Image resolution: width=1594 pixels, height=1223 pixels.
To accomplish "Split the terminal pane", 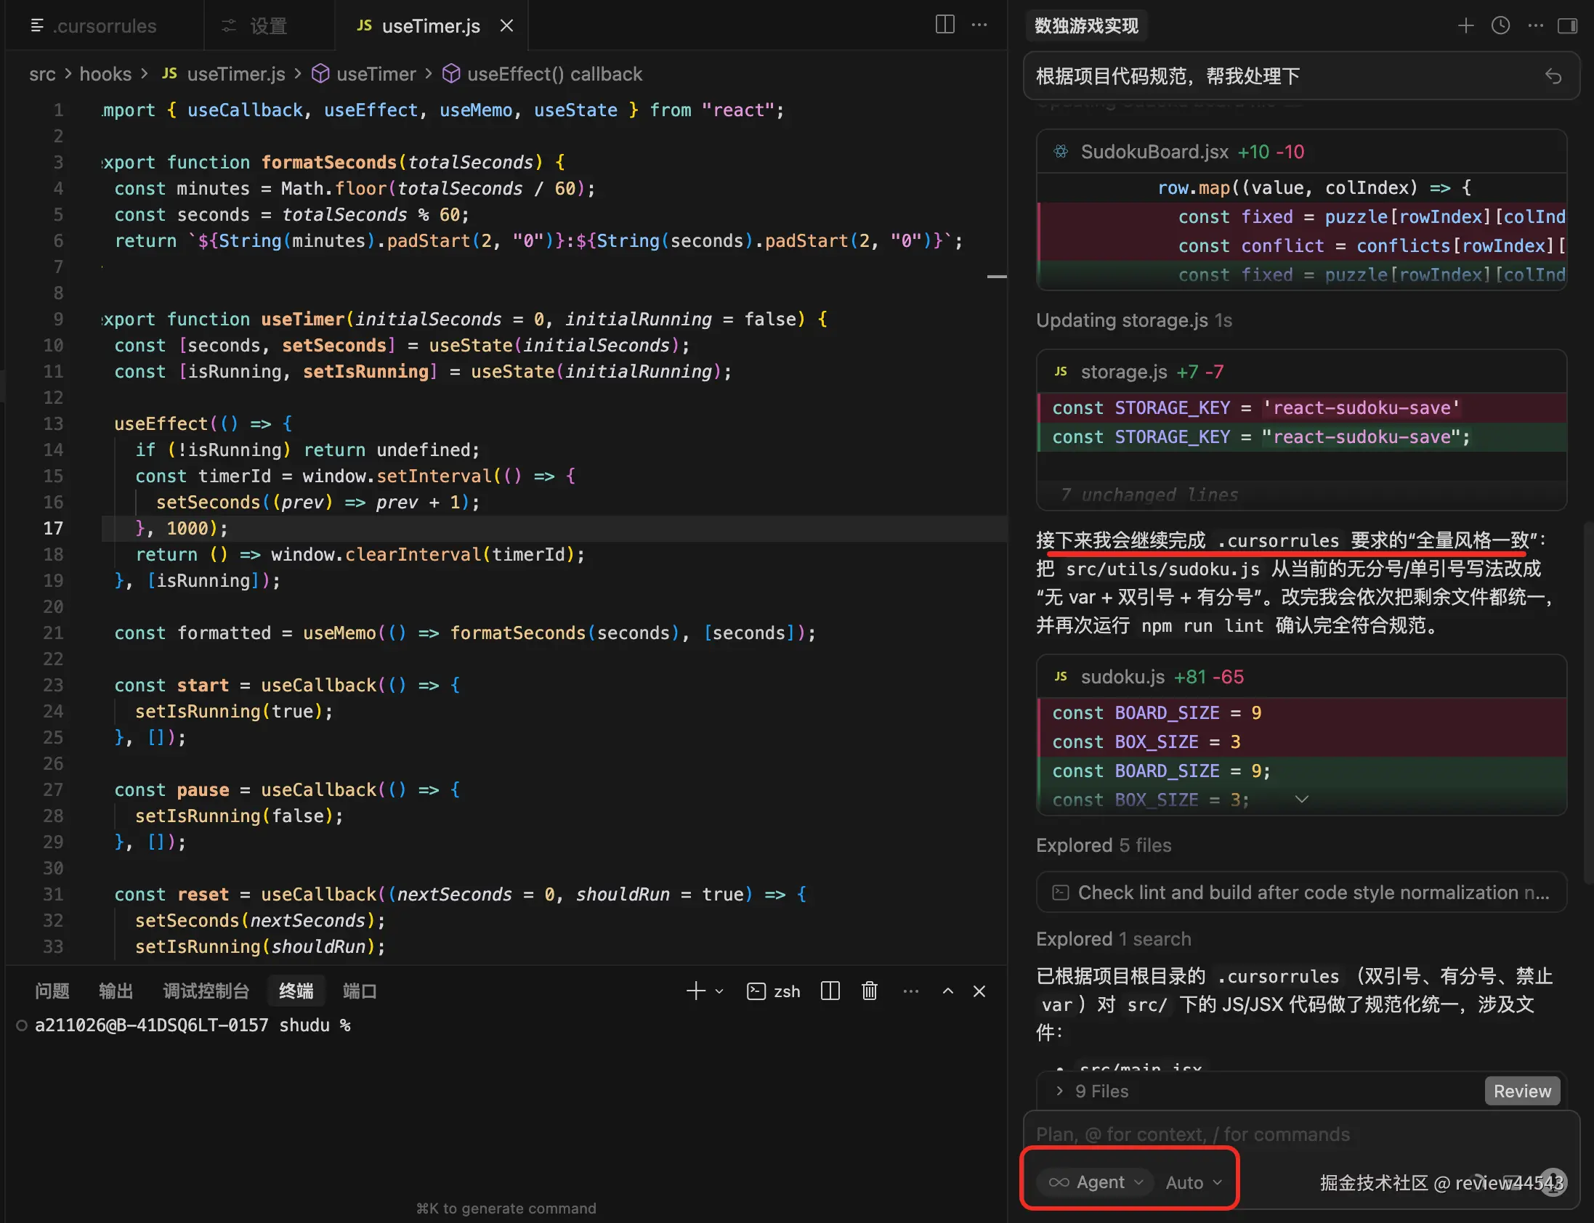I will [x=830, y=991].
